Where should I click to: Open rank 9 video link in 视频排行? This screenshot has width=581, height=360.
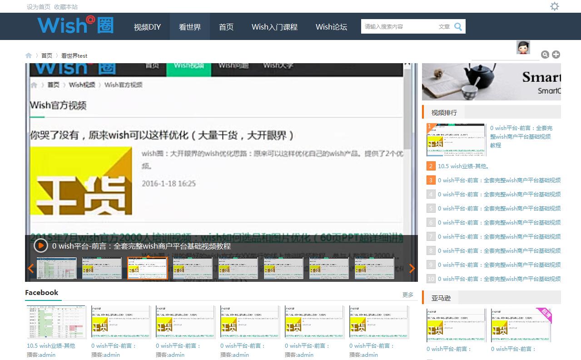pos(499,265)
